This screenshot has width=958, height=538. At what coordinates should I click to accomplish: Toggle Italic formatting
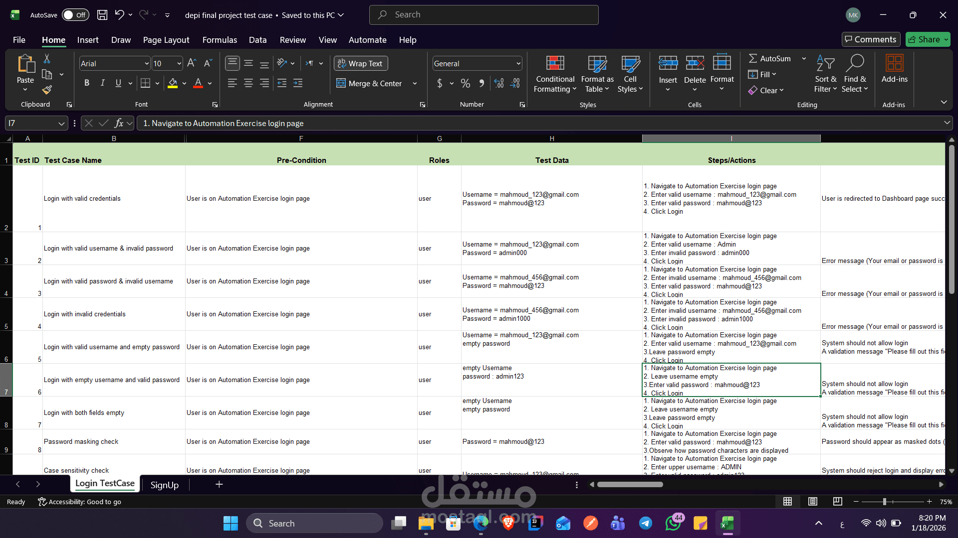click(102, 83)
